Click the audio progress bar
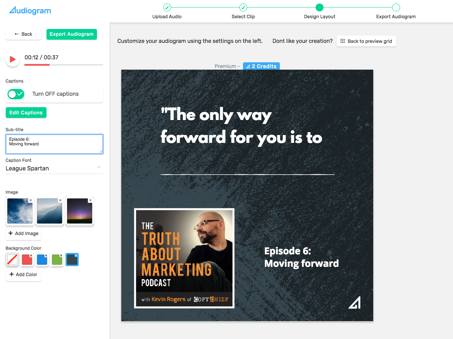The image size is (453, 339). [64, 65]
